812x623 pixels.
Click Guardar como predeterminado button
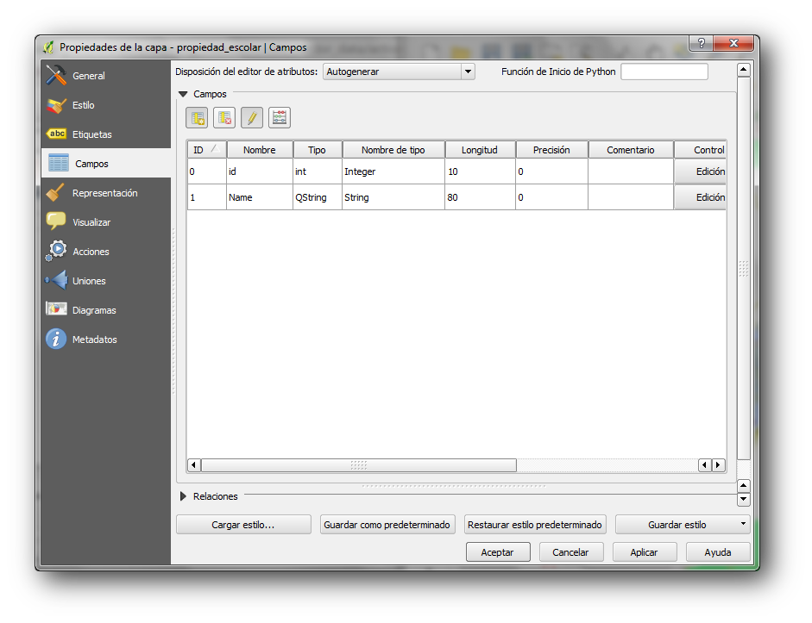click(387, 525)
